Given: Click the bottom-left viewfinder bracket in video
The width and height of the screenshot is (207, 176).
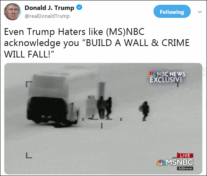Looking at the screenshot, I should (29, 155).
